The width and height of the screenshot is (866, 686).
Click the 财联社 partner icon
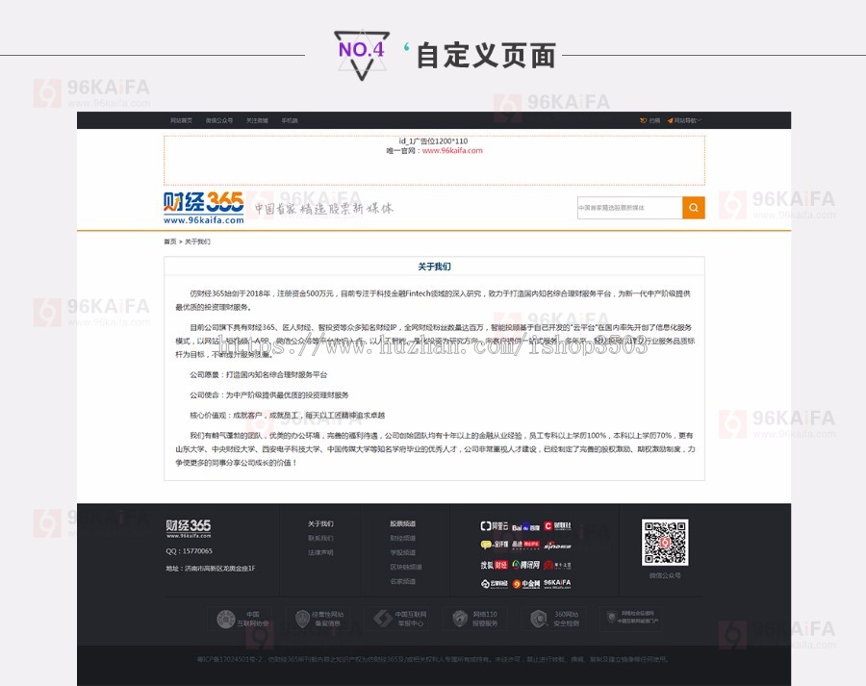click(559, 526)
